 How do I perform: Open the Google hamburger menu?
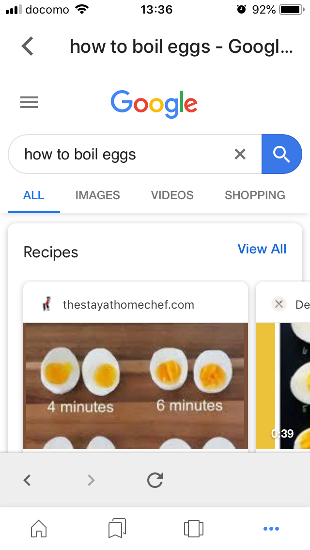point(29,102)
